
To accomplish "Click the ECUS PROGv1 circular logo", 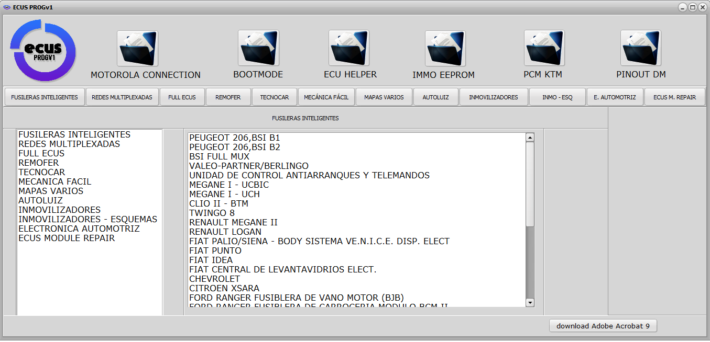I will point(43,51).
